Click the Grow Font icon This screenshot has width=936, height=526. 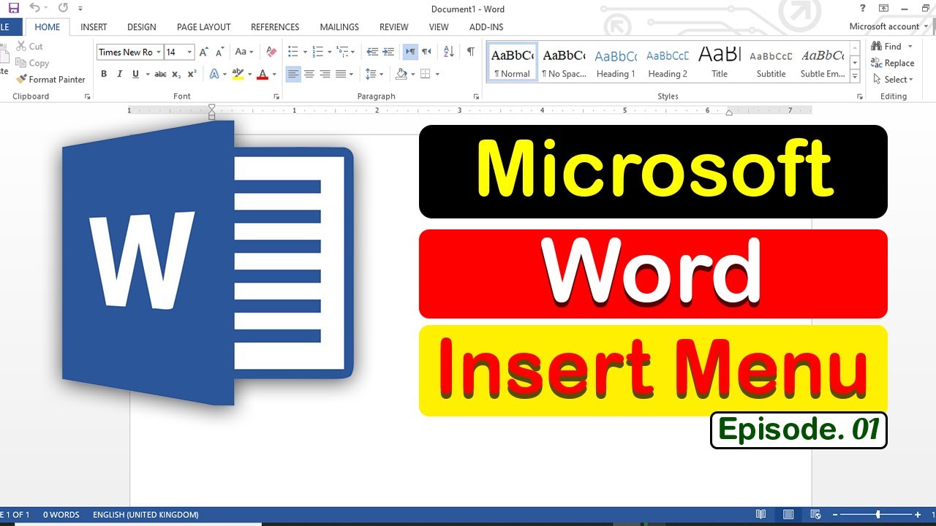(204, 52)
